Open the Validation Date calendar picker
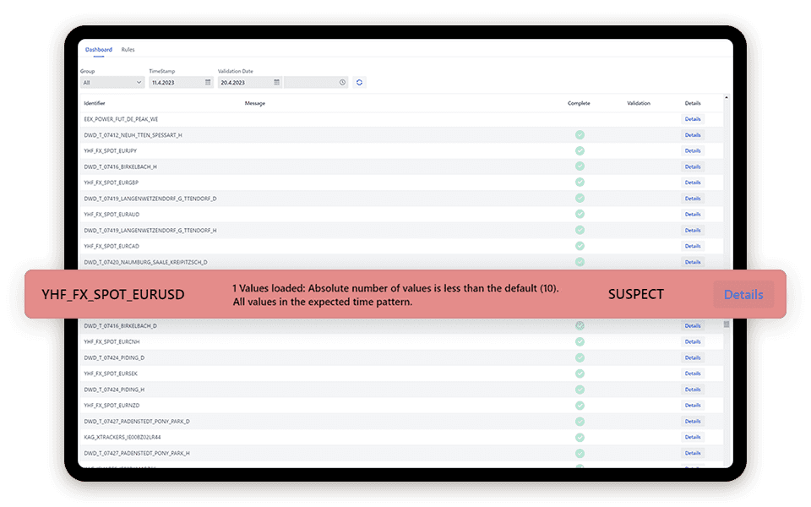811x507 pixels. click(x=276, y=81)
